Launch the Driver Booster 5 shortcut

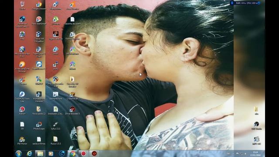[72, 110]
